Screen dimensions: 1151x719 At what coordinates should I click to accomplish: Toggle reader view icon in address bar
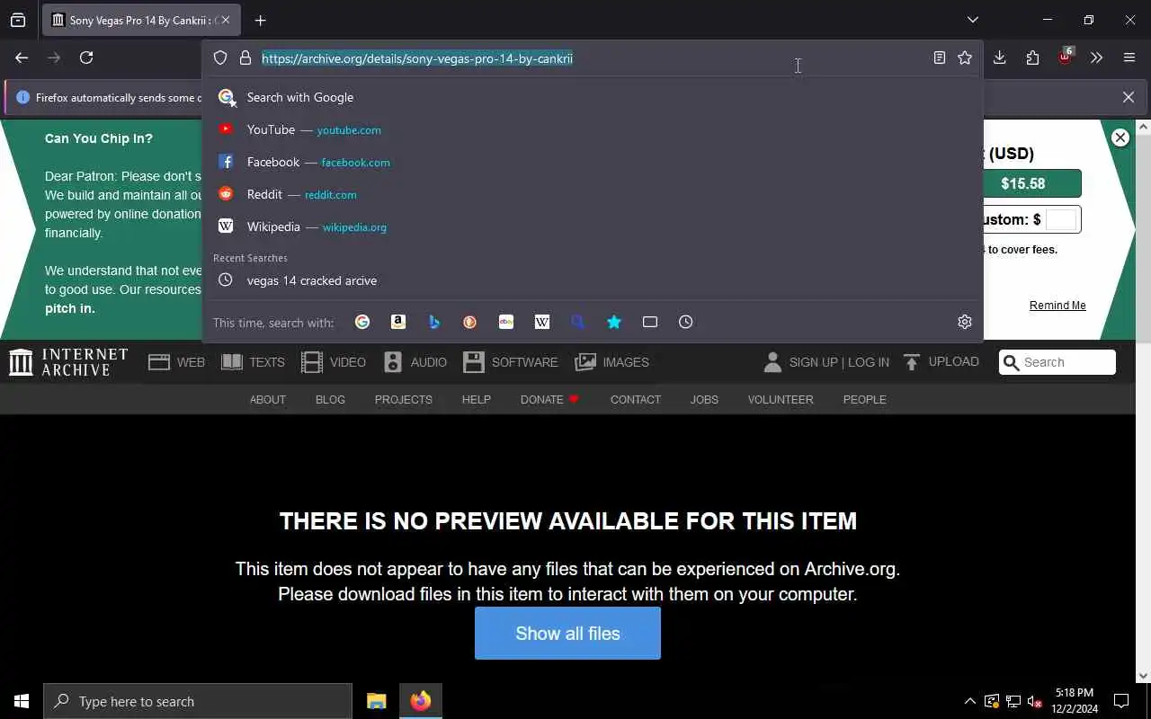tap(939, 58)
